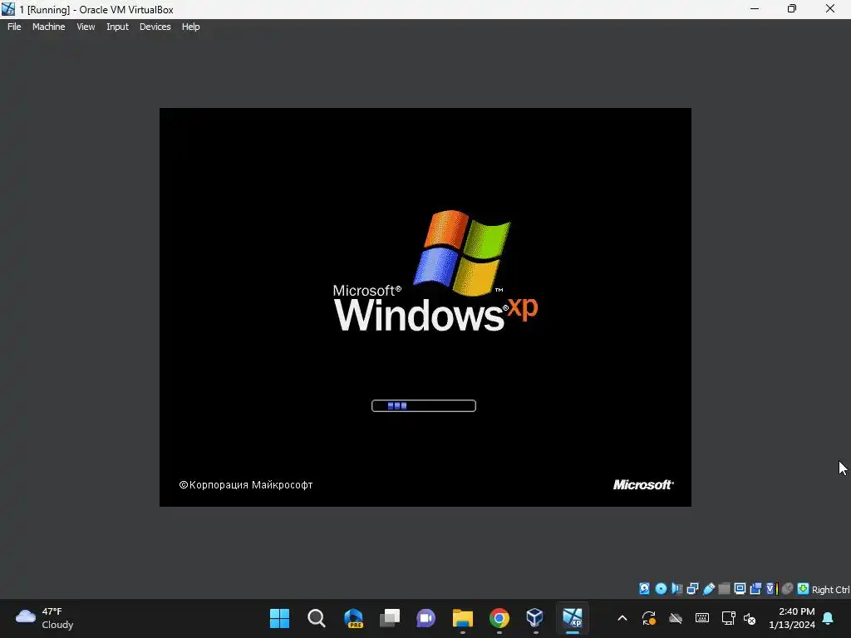The image size is (851, 638).
Task: Open Task View from taskbar
Action: [x=390, y=618]
